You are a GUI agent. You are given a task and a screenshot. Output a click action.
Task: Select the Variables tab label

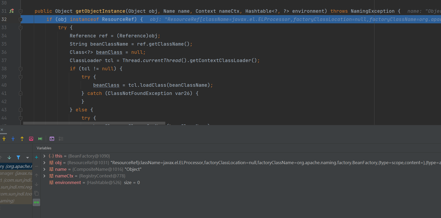coord(44,148)
